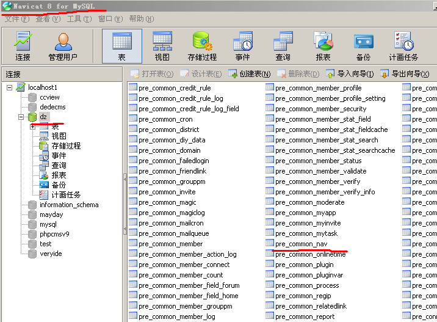Click 删除表(D) delete table button
This screenshot has height=322, width=437.
click(x=298, y=74)
